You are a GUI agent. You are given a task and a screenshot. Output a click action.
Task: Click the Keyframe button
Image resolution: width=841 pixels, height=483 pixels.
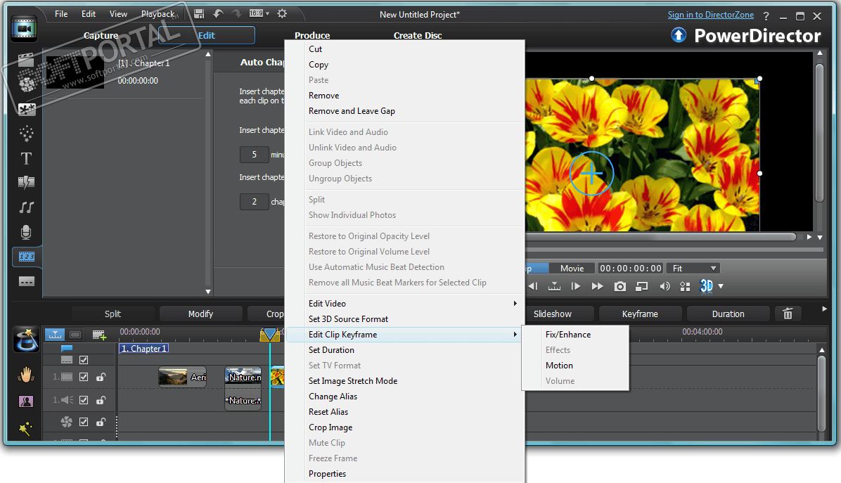pyautogui.click(x=639, y=314)
